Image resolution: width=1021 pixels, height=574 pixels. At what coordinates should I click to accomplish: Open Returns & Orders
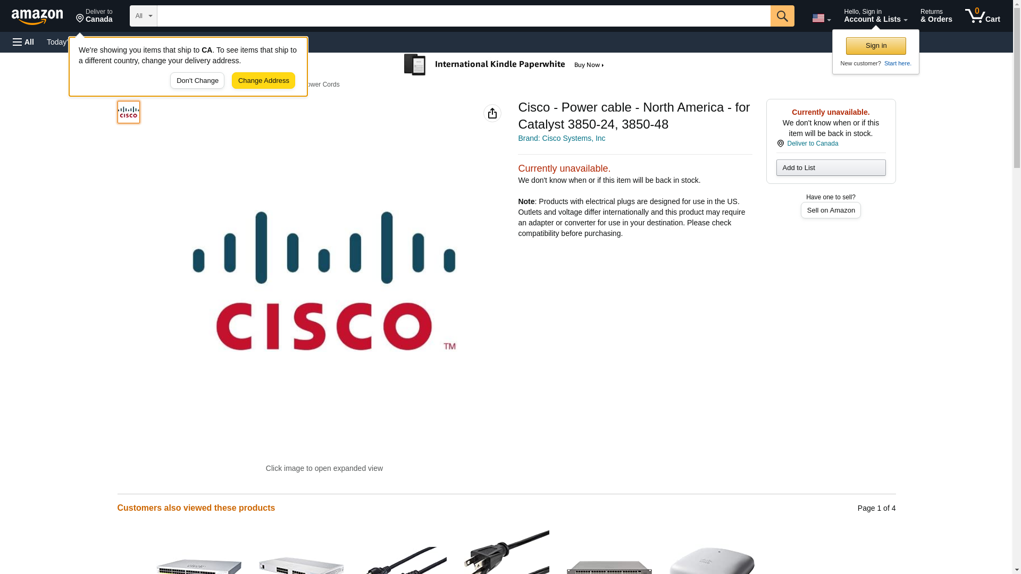point(936,15)
